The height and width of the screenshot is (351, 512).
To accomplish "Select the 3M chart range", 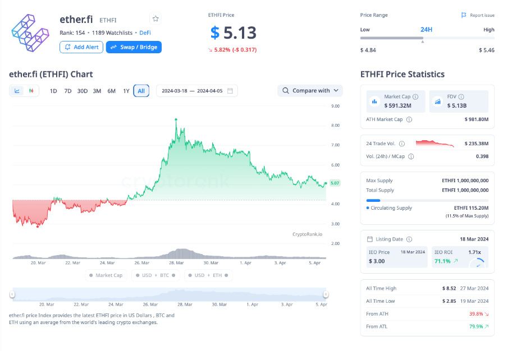I will tap(97, 91).
